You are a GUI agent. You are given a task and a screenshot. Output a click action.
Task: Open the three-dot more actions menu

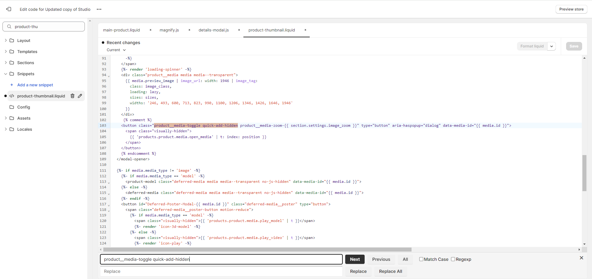click(99, 9)
